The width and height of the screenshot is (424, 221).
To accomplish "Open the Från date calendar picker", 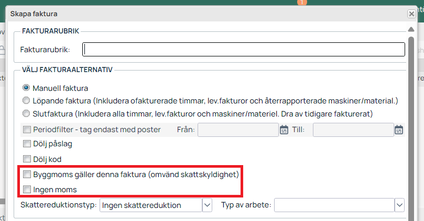I will click(x=284, y=130).
